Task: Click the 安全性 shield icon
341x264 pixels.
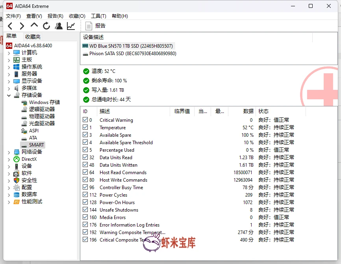Action: click(17, 180)
